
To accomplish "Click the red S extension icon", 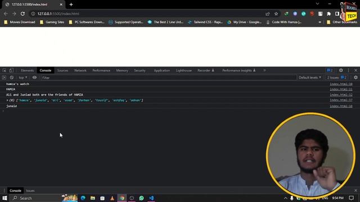I will click(312, 13).
